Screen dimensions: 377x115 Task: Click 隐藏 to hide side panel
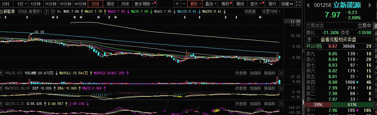click(287, 3)
